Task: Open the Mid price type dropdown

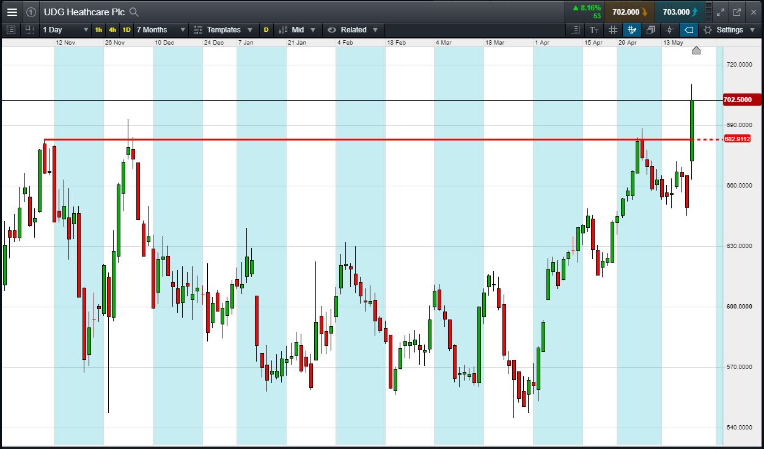Action: point(297,29)
